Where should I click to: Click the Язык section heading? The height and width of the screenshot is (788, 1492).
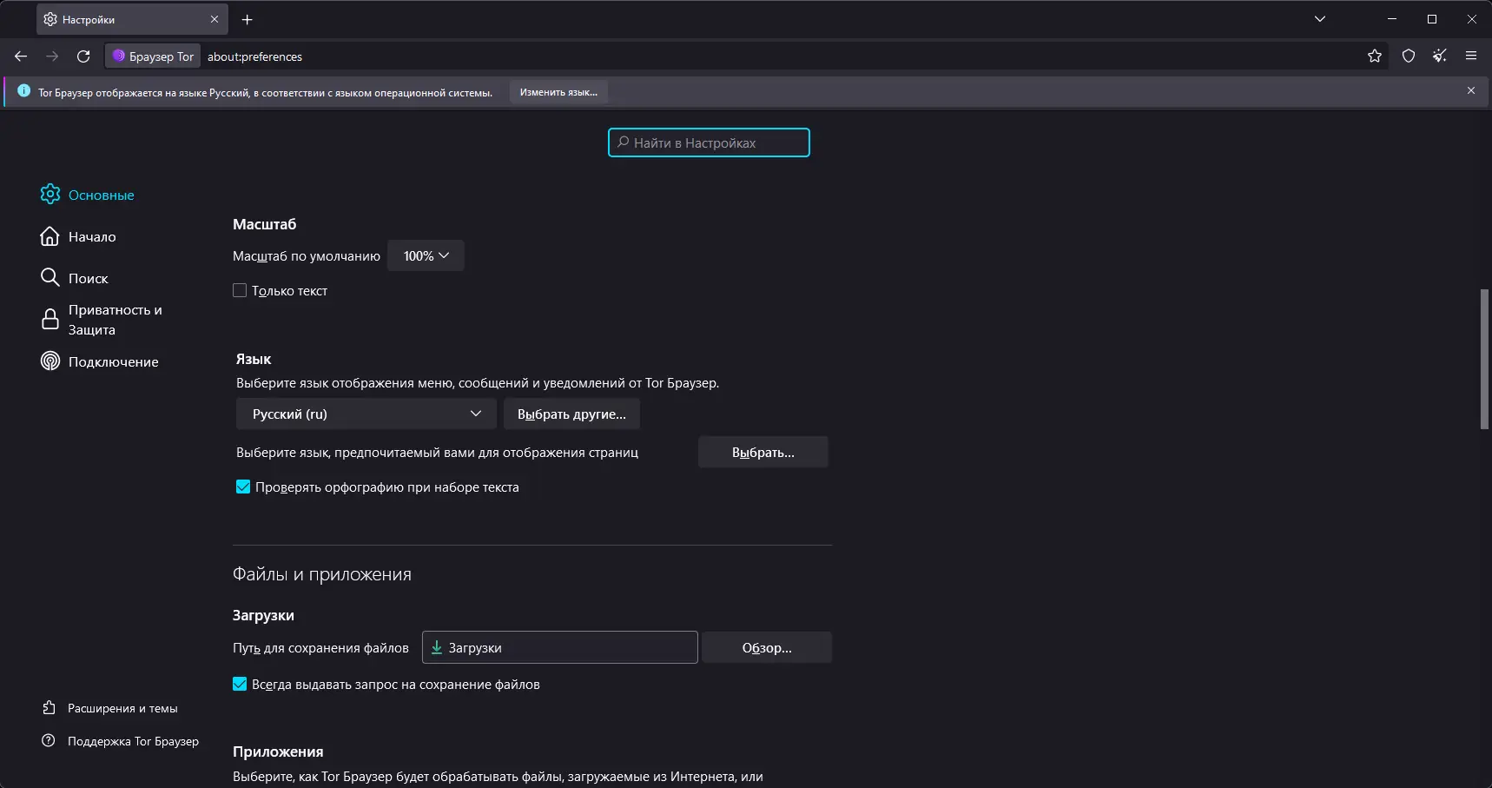click(x=254, y=359)
